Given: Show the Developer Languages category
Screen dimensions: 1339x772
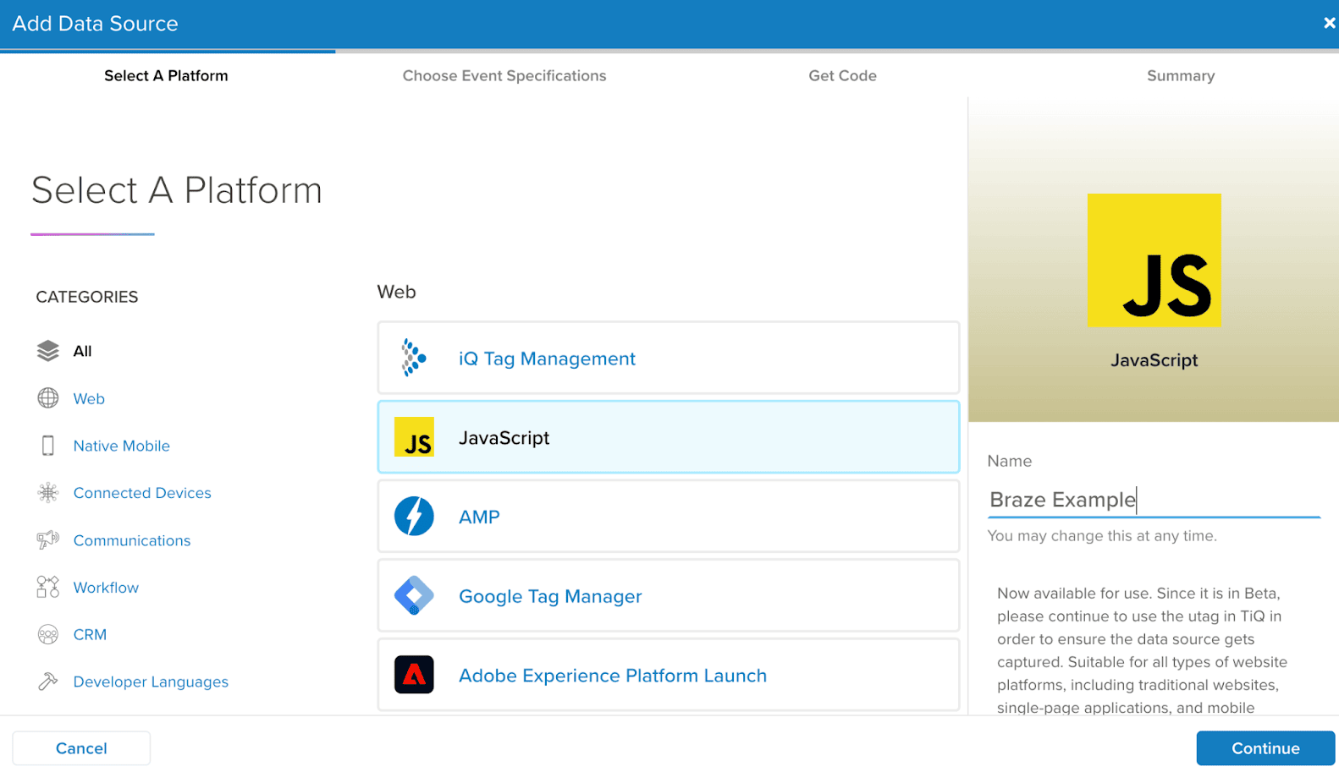Looking at the screenshot, I should [151, 682].
